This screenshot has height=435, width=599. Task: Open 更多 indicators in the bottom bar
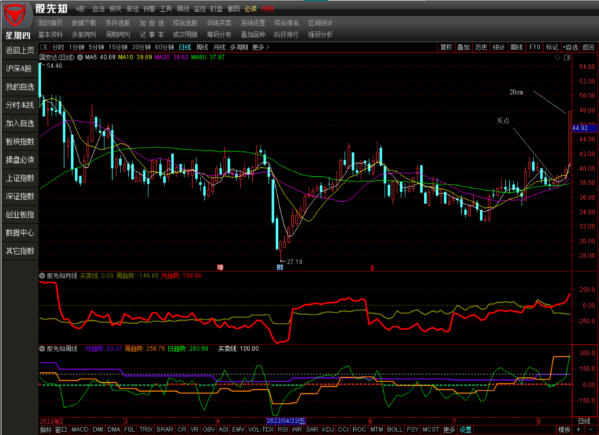coord(449,429)
